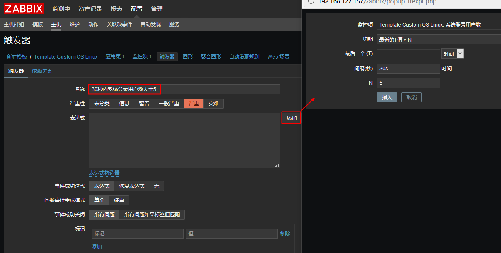The image size is (501, 253).
Task: Click the 最后一个 (T) input field
Action: [x=408, y=54]
